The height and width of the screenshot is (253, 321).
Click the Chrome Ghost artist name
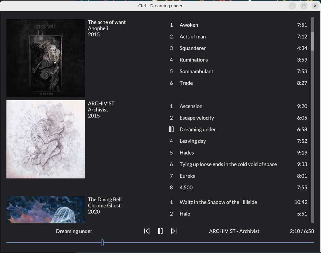click(104, 205)
